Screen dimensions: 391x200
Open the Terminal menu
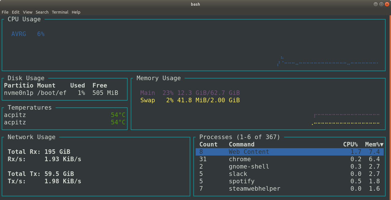tap(60, 12)
